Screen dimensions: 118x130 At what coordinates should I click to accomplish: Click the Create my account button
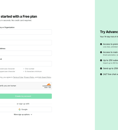[26, 96]
